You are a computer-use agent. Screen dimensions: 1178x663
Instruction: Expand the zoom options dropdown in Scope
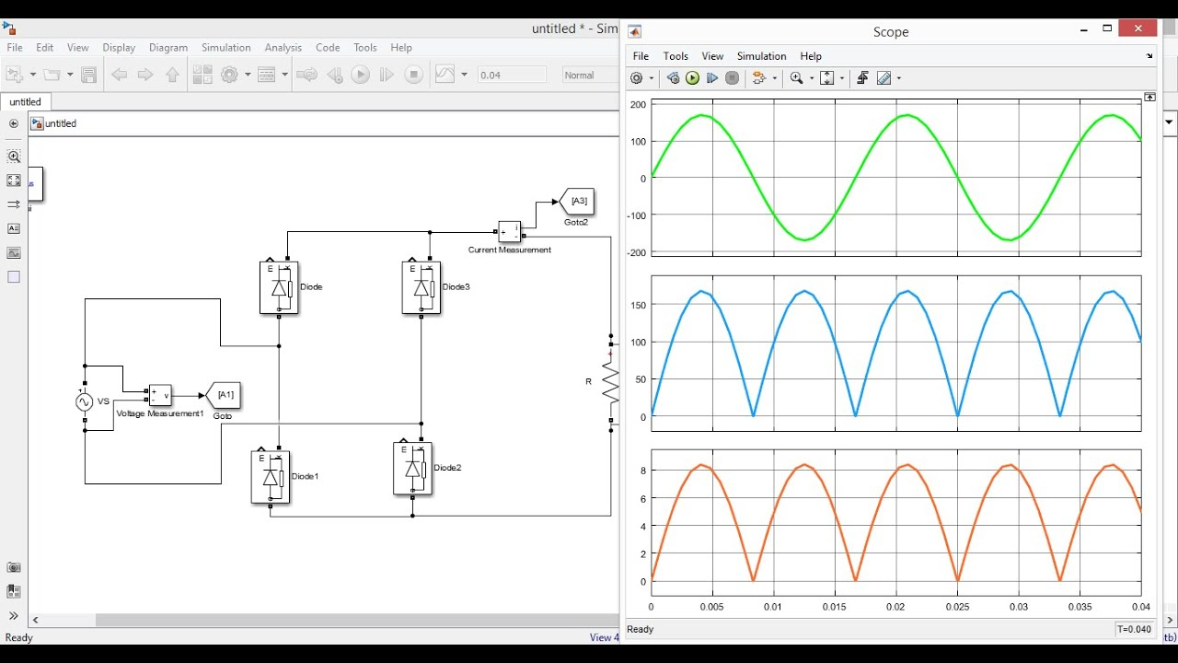(810, 78)
